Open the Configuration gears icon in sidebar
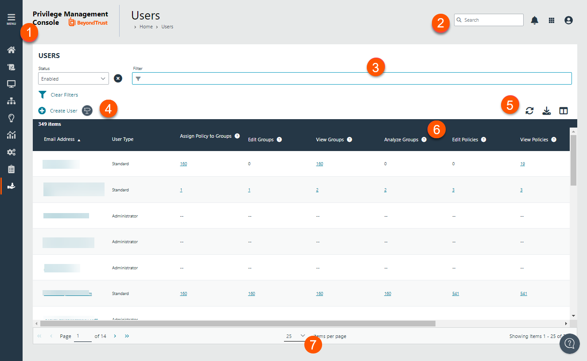 (x=11, y=152)
